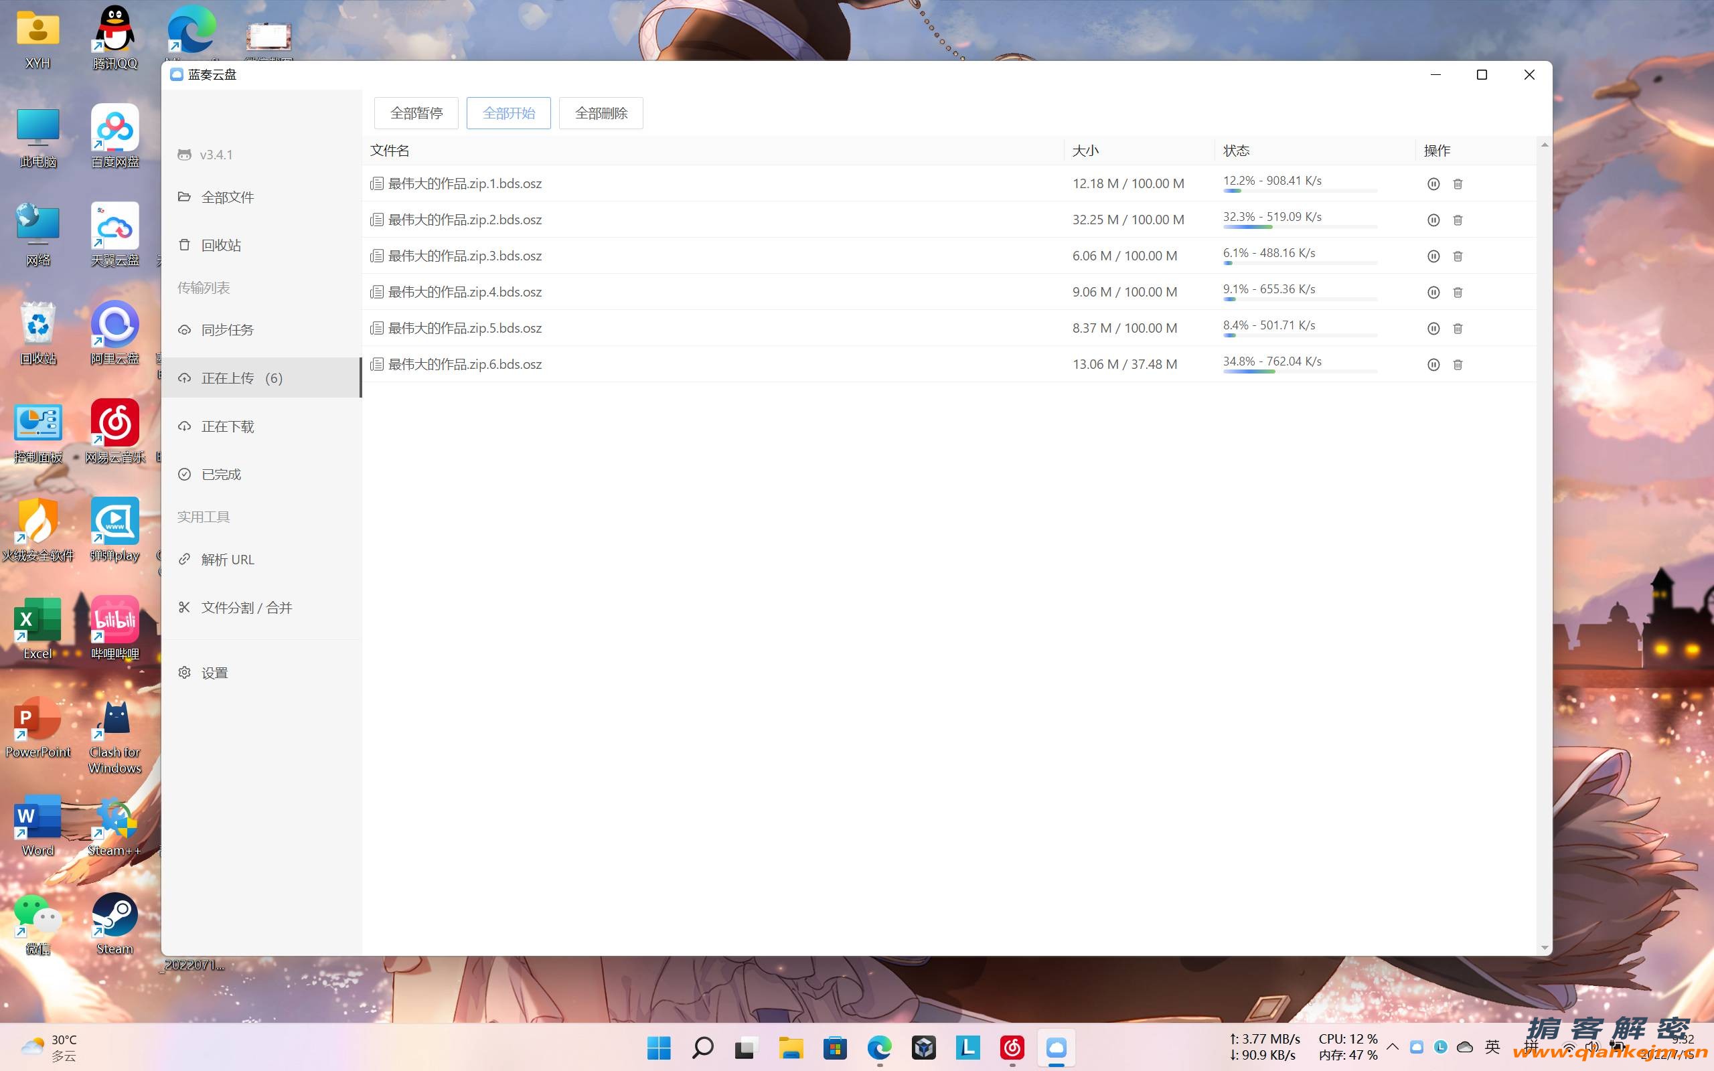Delete upload task 最伟大的作品.zip.5.bds.osz
1714x1071 pixels.
1458,329
